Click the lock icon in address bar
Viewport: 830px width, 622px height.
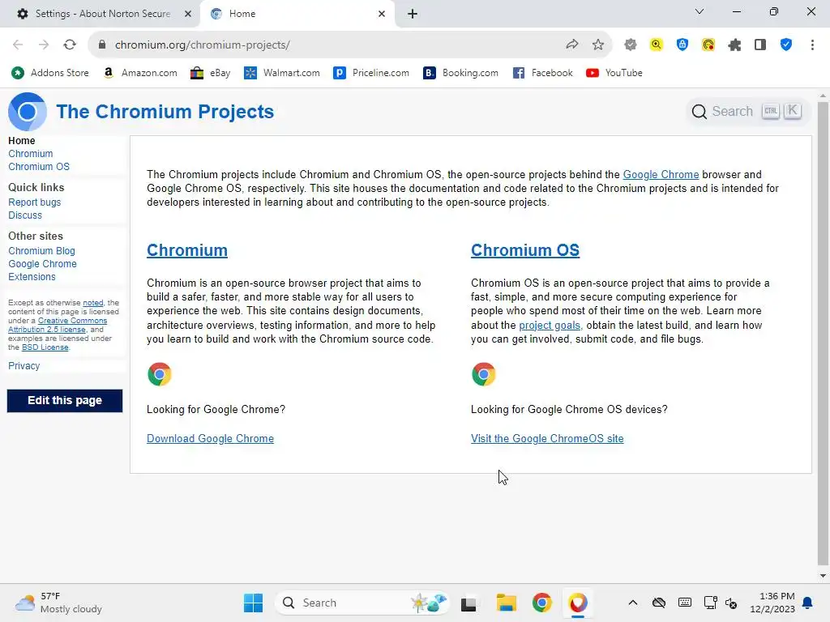coord(102,45)
